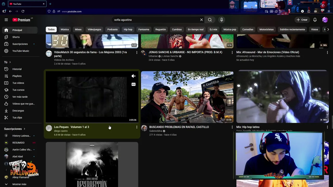333x187 pixels.
Task: Open options for Los Peques video
Action: coord(137,127)
